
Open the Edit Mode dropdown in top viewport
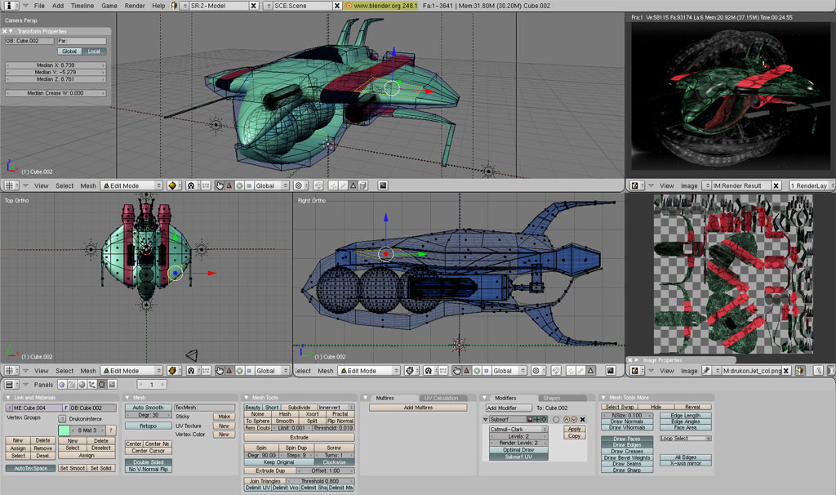[x=131, y=371]
